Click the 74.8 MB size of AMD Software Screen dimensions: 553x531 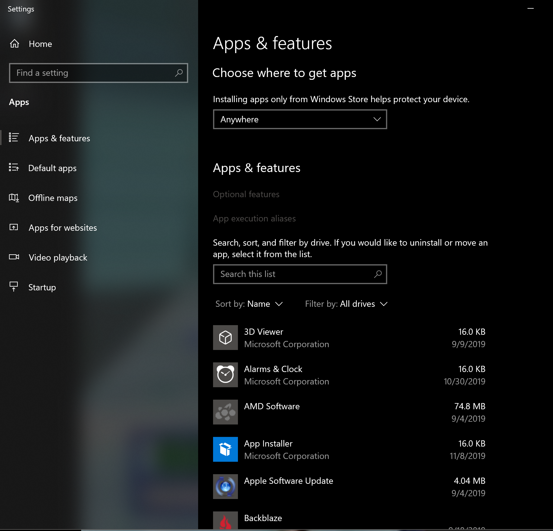click(x=470, y=406)
